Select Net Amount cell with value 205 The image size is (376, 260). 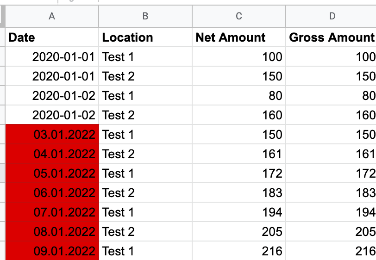click(239, 231)
